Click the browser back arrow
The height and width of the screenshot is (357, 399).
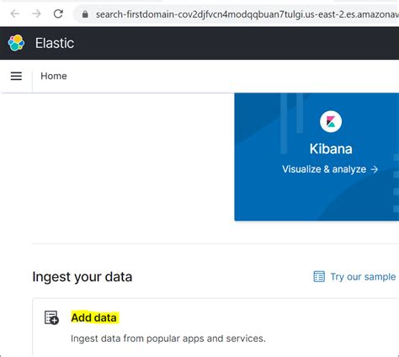[15, 13]
